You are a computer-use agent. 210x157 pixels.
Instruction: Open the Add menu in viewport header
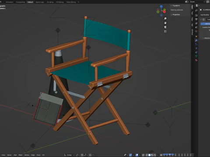click(x=15, y=155)
